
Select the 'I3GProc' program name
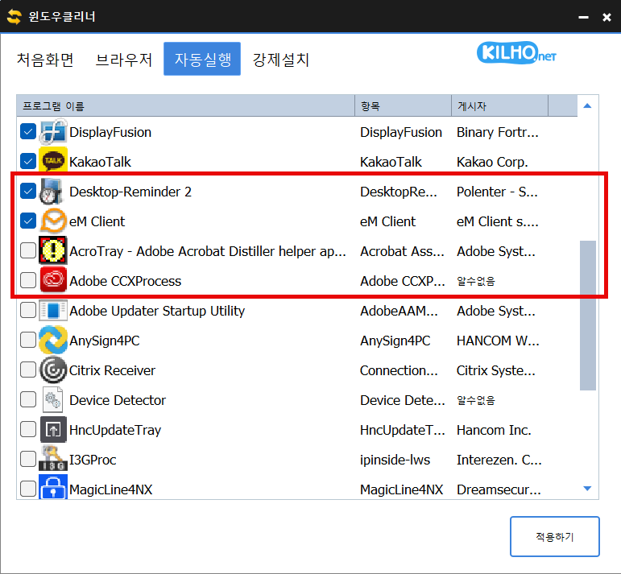click(x=93, y=460)
